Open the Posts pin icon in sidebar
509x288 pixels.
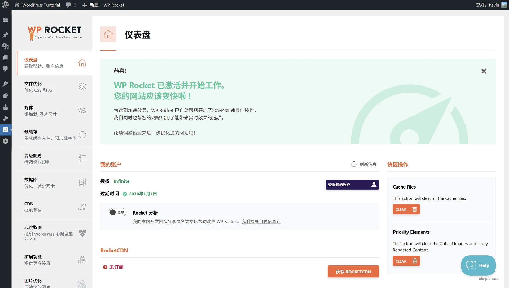pyautogui.click(x=6, y=35)
